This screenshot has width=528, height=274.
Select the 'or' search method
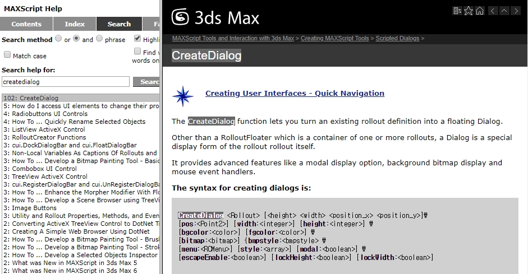click(58, 38)
